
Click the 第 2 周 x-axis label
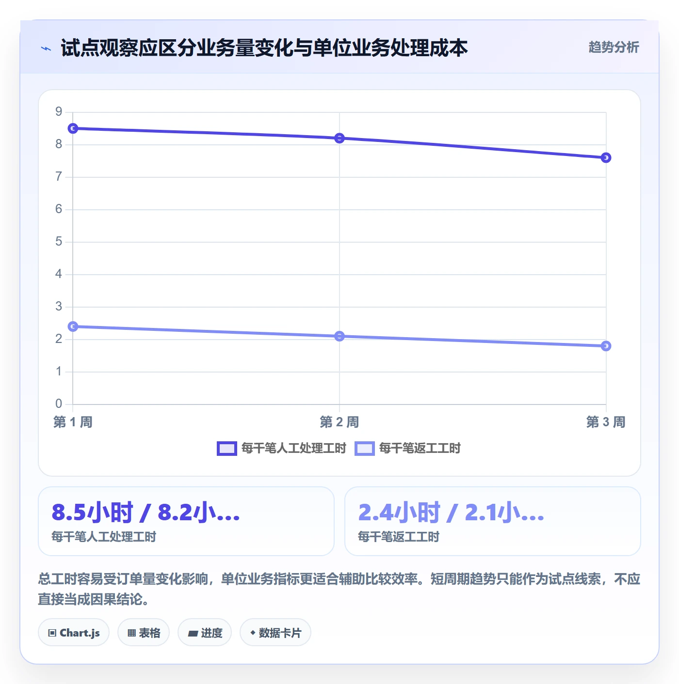pyautogui.click(x=339, y=422)
